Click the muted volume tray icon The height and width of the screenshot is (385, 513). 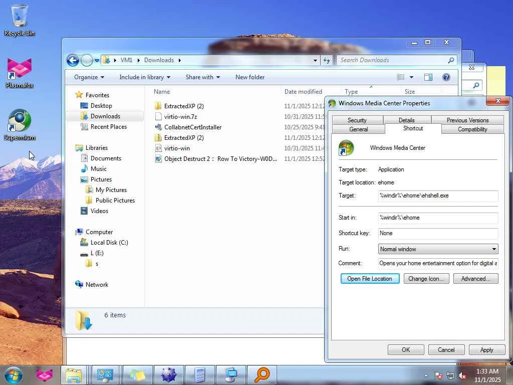pos(462,375)
